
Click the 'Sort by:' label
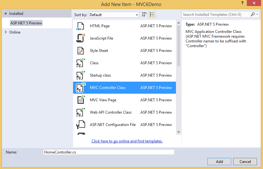(81, 15)
